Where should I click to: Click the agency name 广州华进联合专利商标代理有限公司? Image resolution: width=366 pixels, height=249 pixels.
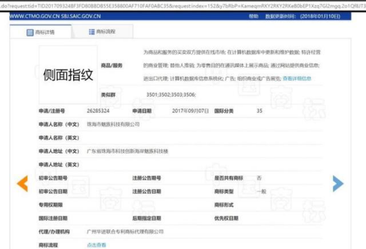click(125, 231)
